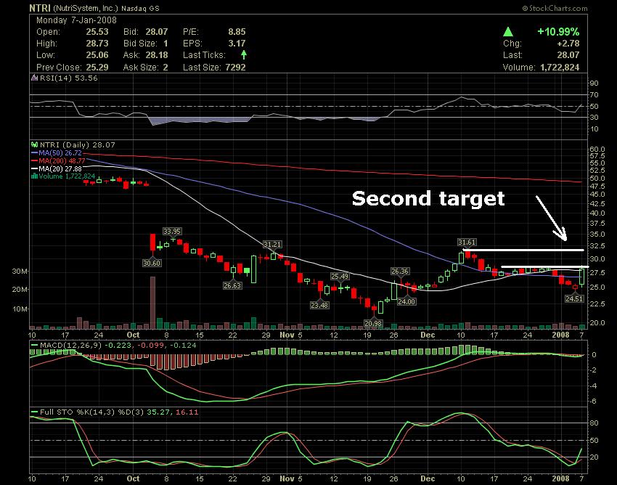Click the stochastic %D value 16.11
Screen dimensions: 617x485
[x=187, y=412]
